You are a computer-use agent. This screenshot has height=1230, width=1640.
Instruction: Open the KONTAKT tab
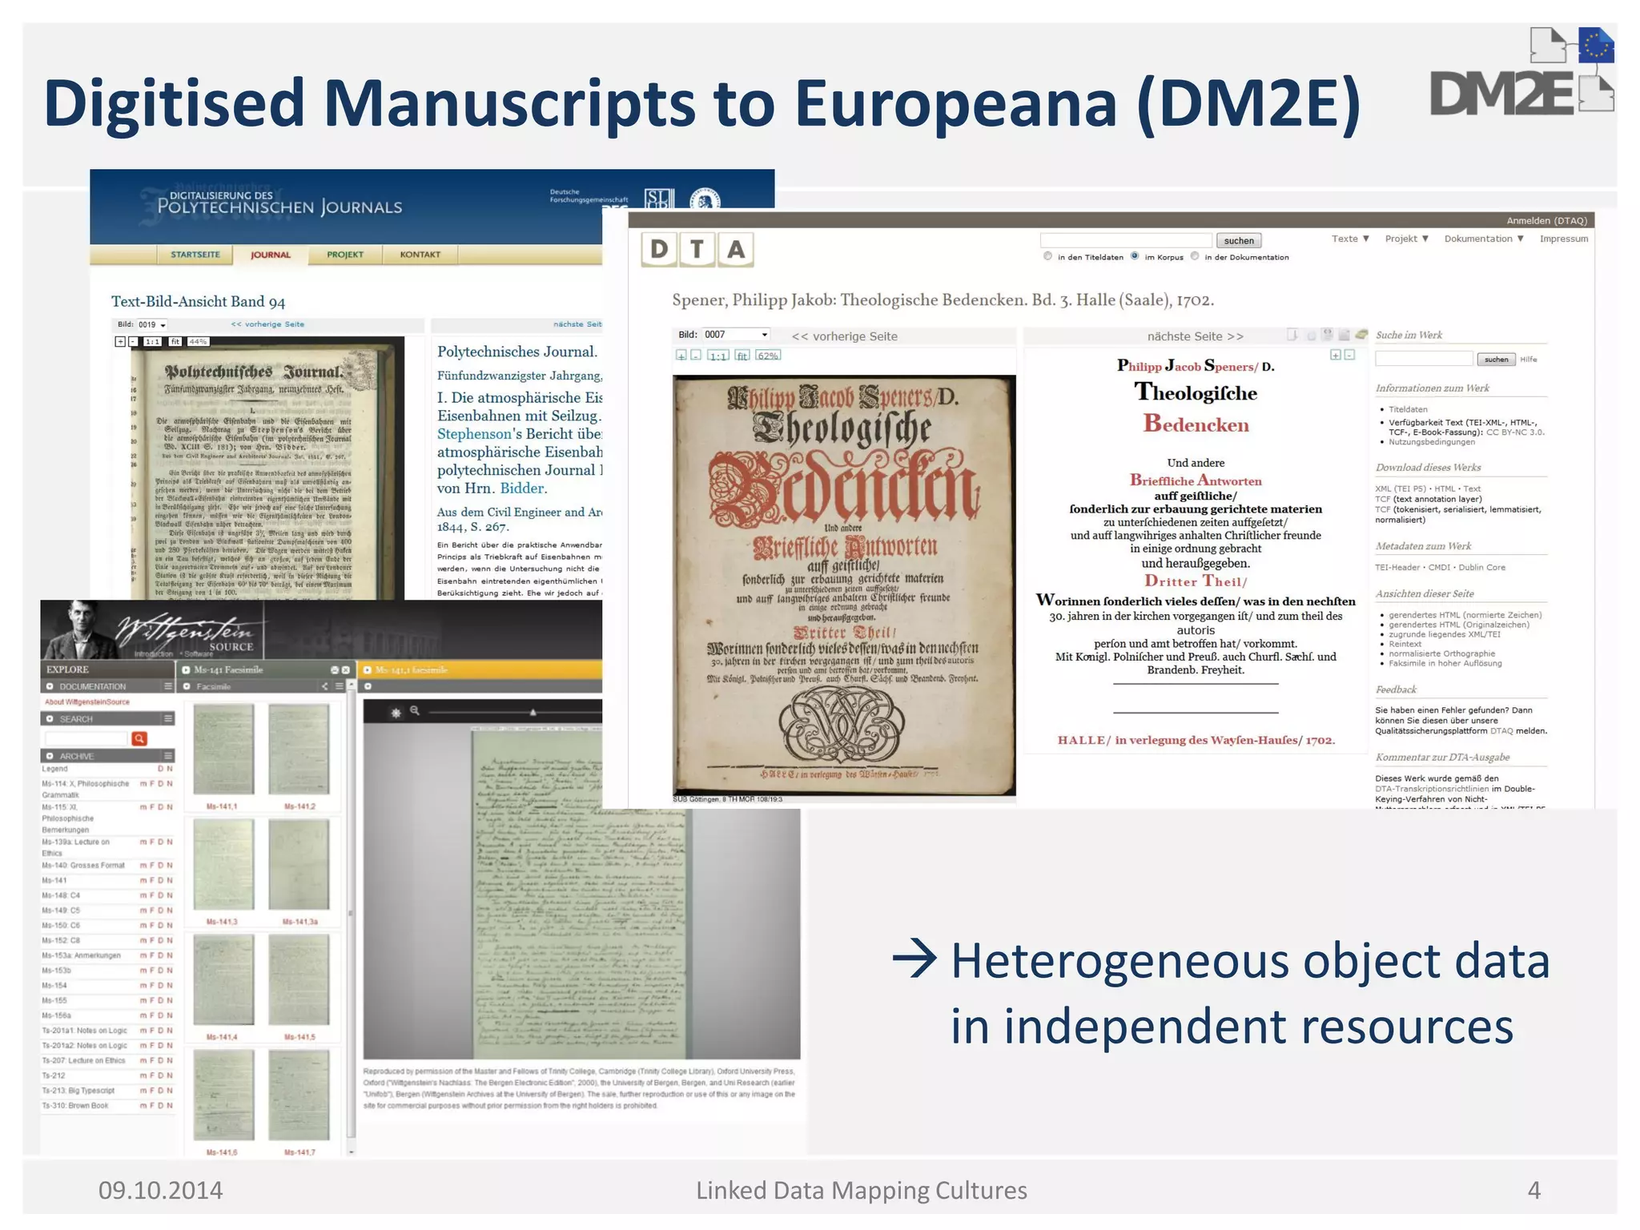point(420,255)
